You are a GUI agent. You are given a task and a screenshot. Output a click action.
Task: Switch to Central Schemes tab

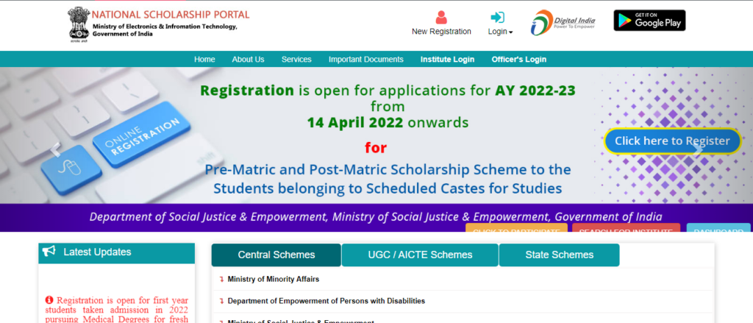(276, 255)
